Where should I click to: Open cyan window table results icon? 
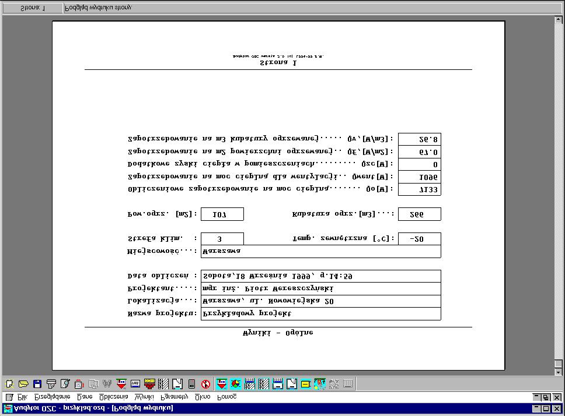pyautogui.click(x=278, y=384)
